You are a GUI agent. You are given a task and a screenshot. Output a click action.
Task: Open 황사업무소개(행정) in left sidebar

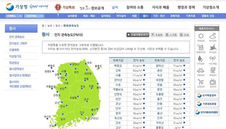(x=20, y=75)
